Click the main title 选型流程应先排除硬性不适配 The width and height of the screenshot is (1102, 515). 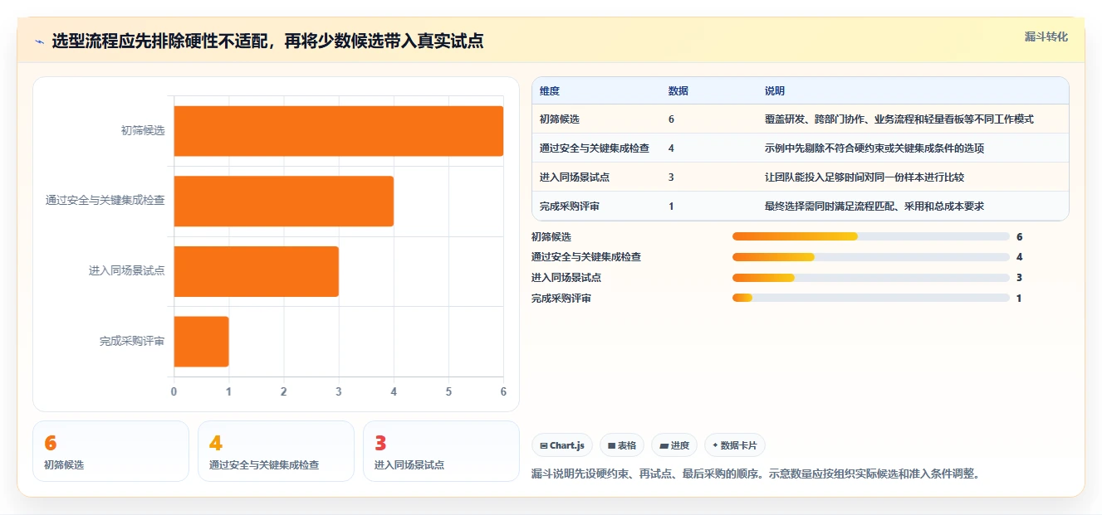coord(267,41)
